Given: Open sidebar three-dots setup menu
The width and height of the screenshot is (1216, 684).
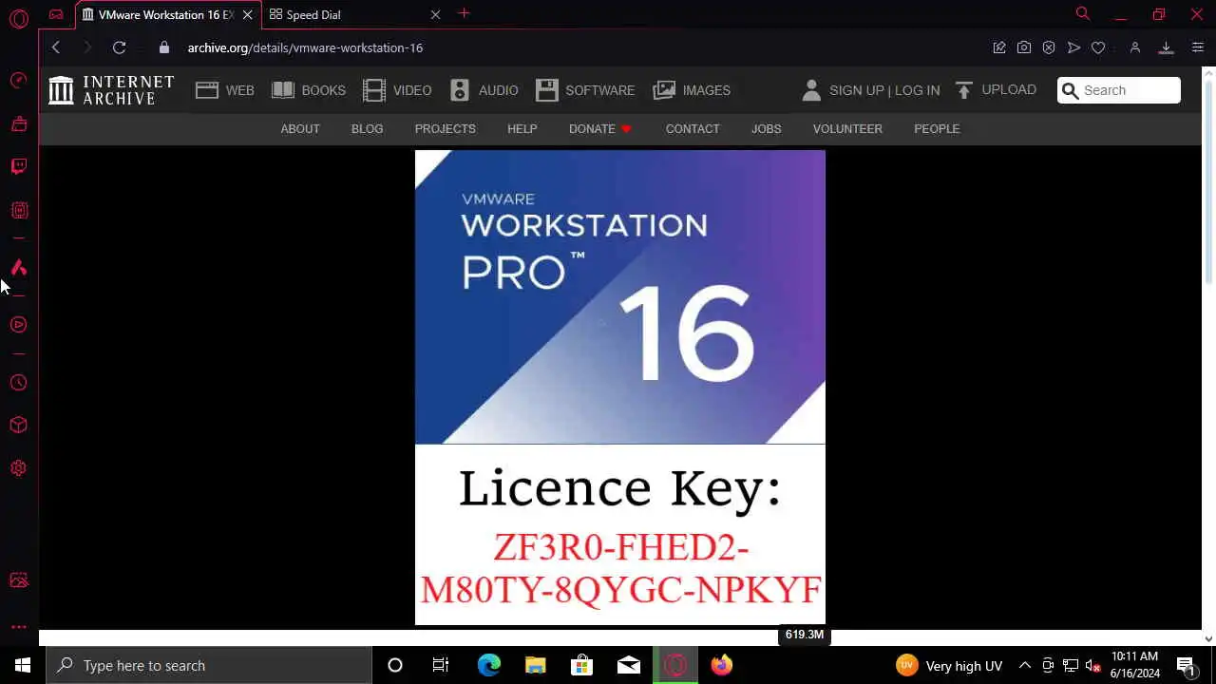Looking at the screenshot, I should click(19, 627).
